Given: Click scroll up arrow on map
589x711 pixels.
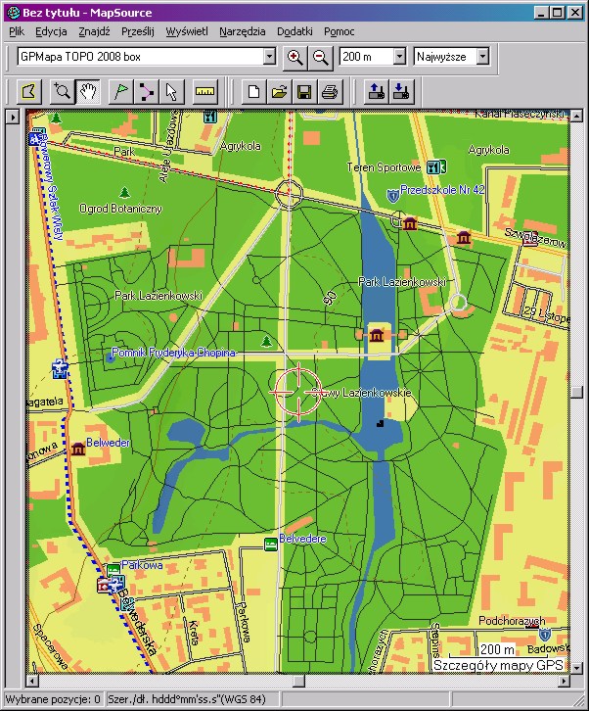Looking at the screenshot, I should coord(576,117).
